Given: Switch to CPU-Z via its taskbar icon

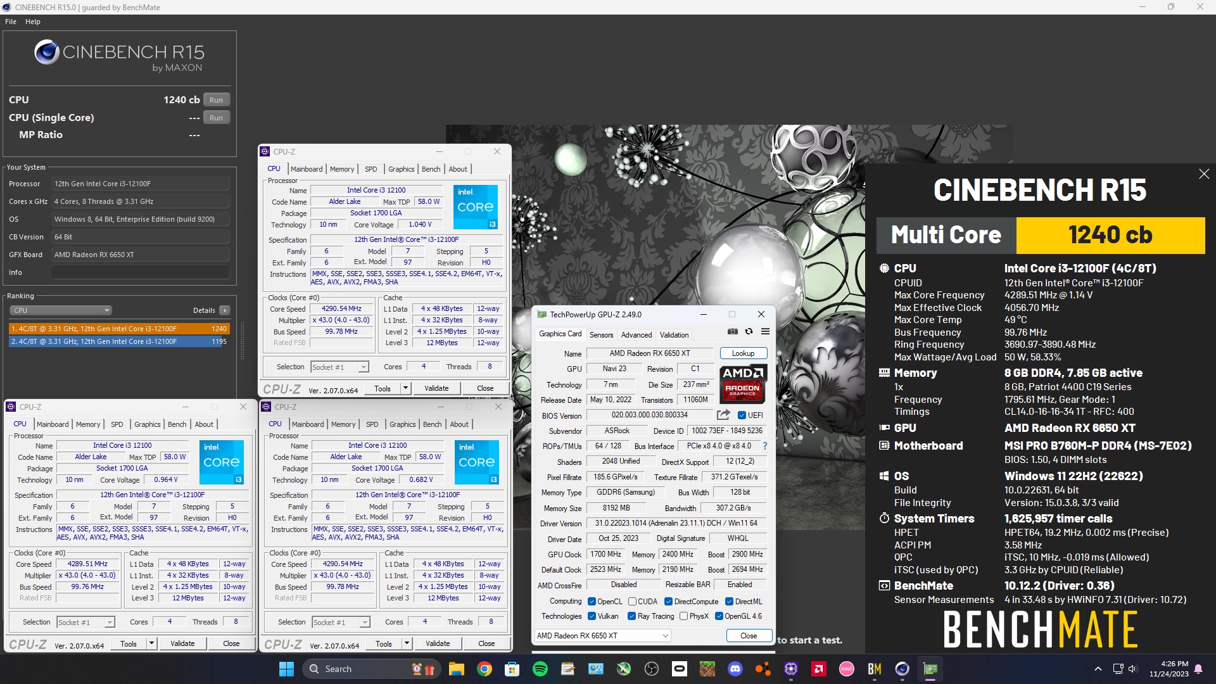Looking at the screenshot, I should tap(791, 669).
